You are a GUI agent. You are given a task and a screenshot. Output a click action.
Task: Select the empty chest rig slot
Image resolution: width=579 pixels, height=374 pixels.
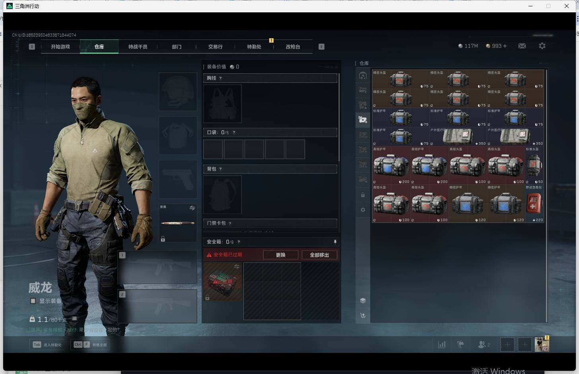(x=222, y=104)
